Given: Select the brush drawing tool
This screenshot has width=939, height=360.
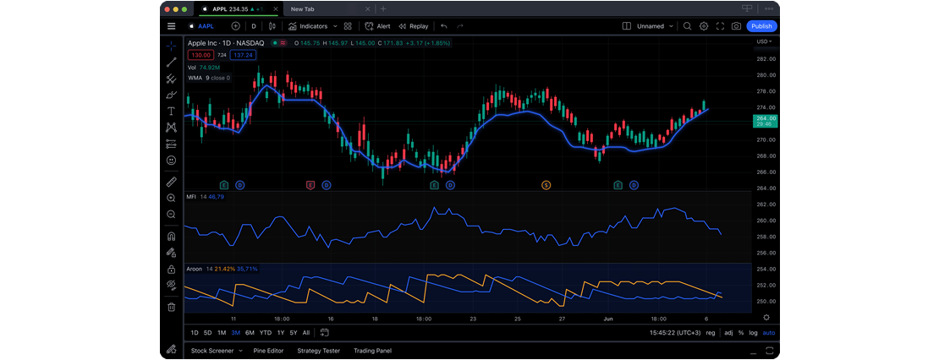Looking at the screenshot, I should coord(171,95).
